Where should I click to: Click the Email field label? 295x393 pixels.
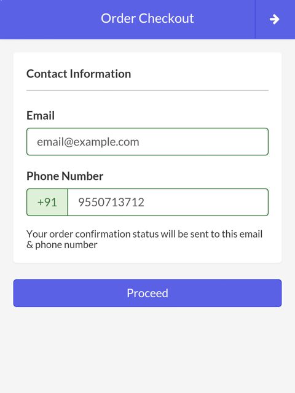click(x=41, y=115)
